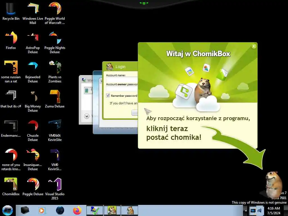Select the VM0b0t KevinSite icon
The image size is (288, 216).
click(x=55, y=130)
